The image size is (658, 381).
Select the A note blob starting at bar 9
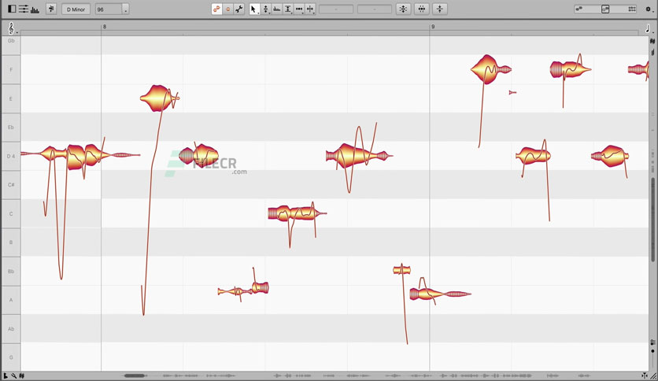click(436, 294)
